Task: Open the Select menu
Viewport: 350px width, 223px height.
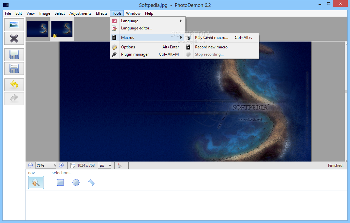Action: tap(60, 13)
